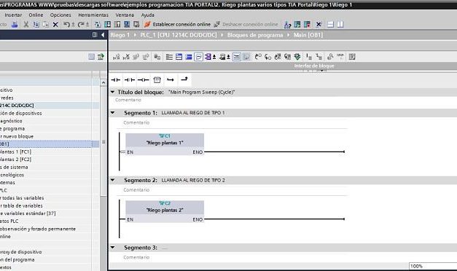Select the 'Riego plantas 1' call box
Image resolution: width=457 pixels, height=271 pixels.
click(x=165, y=144)
